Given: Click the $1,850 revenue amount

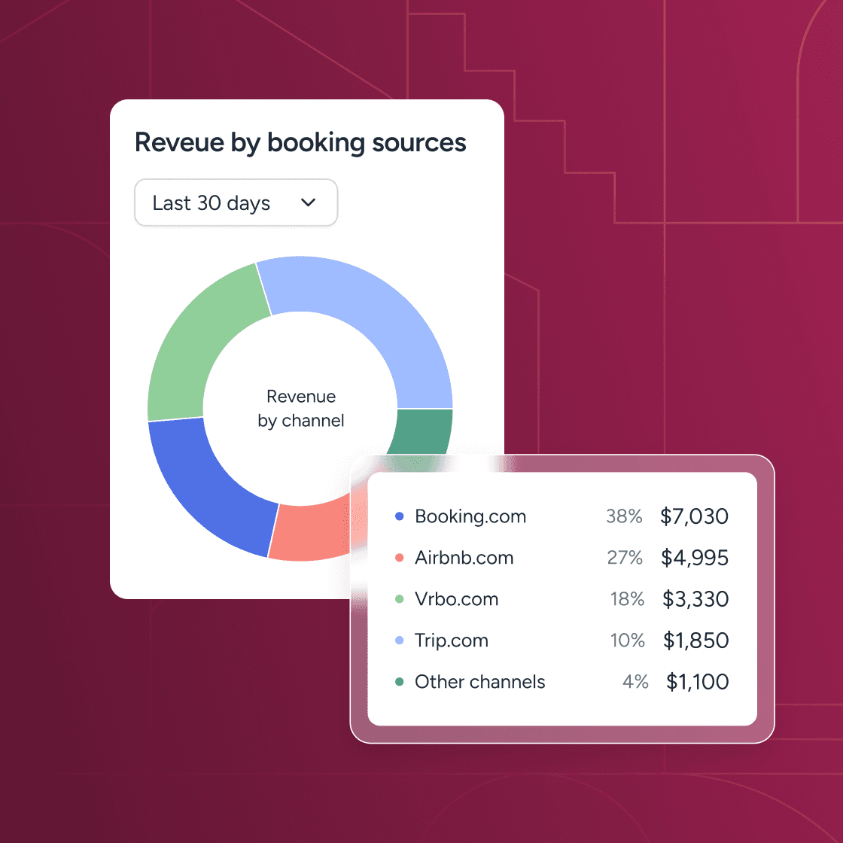Looking at the screenshot, I should pyautogui.click(x=695, y=641).
